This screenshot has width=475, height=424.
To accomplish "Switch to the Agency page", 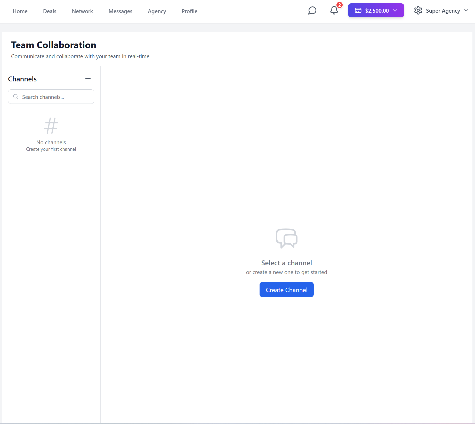I will pyautogui.click(x=157, y=11).
